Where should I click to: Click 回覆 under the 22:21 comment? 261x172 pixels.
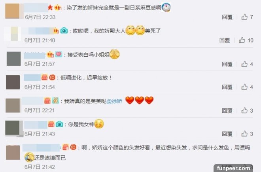227,111
